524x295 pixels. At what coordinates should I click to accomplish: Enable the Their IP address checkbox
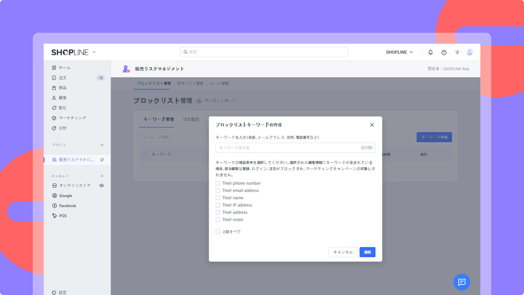[x=218, y=205]
